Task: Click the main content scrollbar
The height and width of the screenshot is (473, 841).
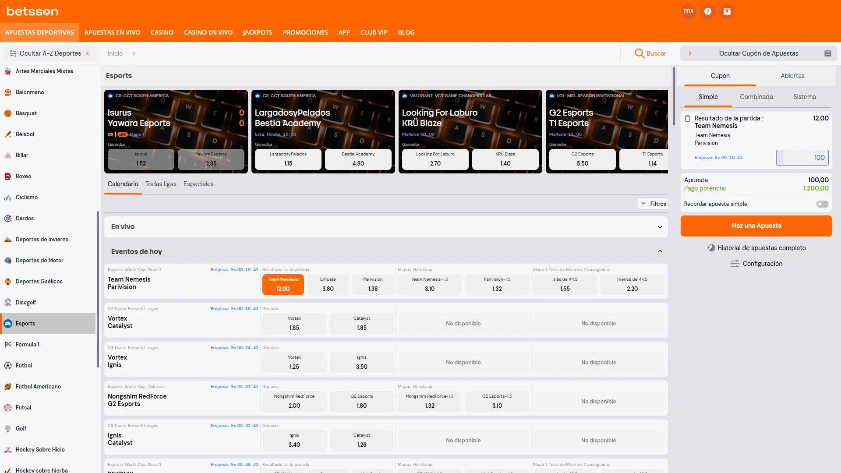Action: pos(674,95)
